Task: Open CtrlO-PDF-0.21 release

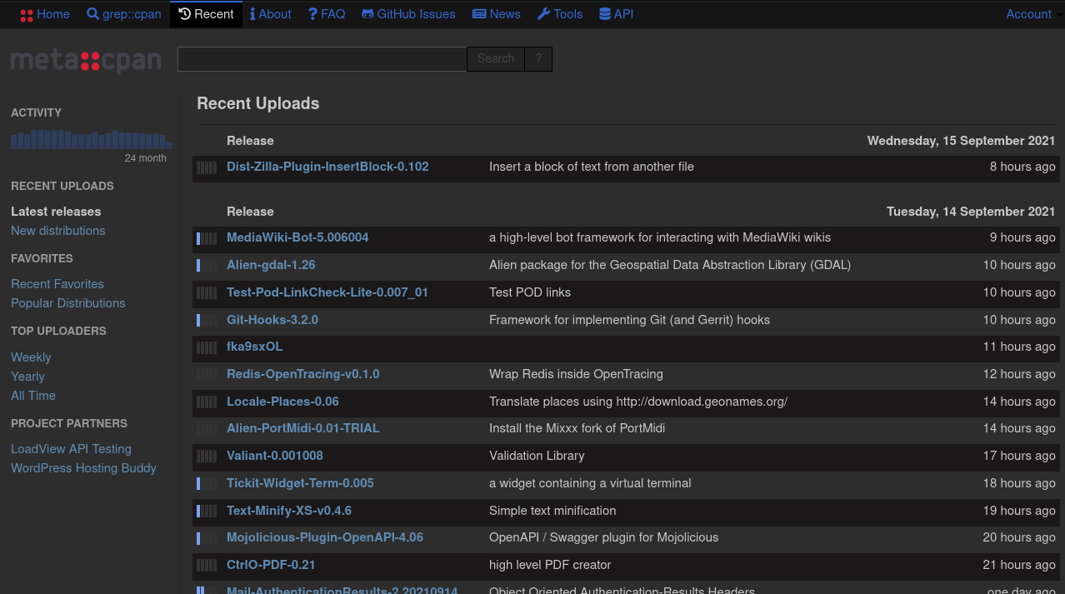Action: pyautogui.click(x=271, y=565)
